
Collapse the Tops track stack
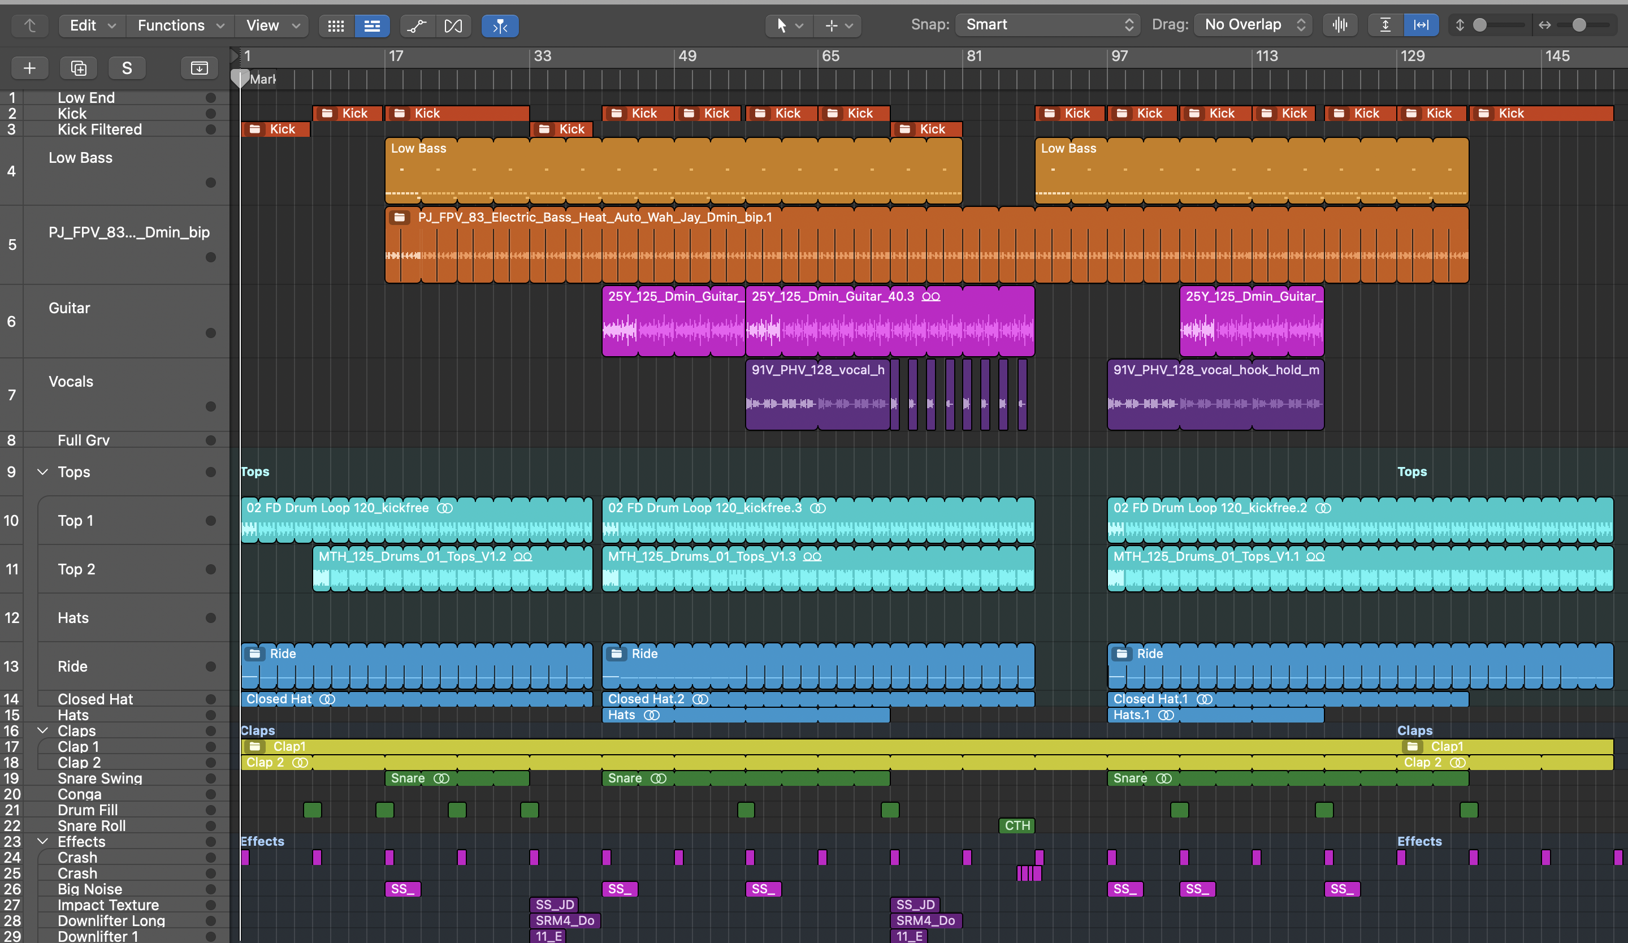[x=42, y=472]
